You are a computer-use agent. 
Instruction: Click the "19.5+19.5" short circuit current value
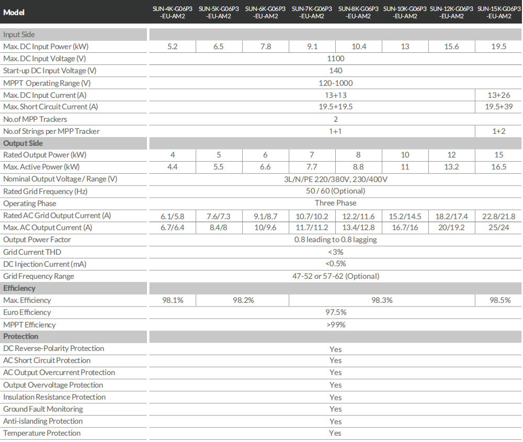tap(336, 106)
